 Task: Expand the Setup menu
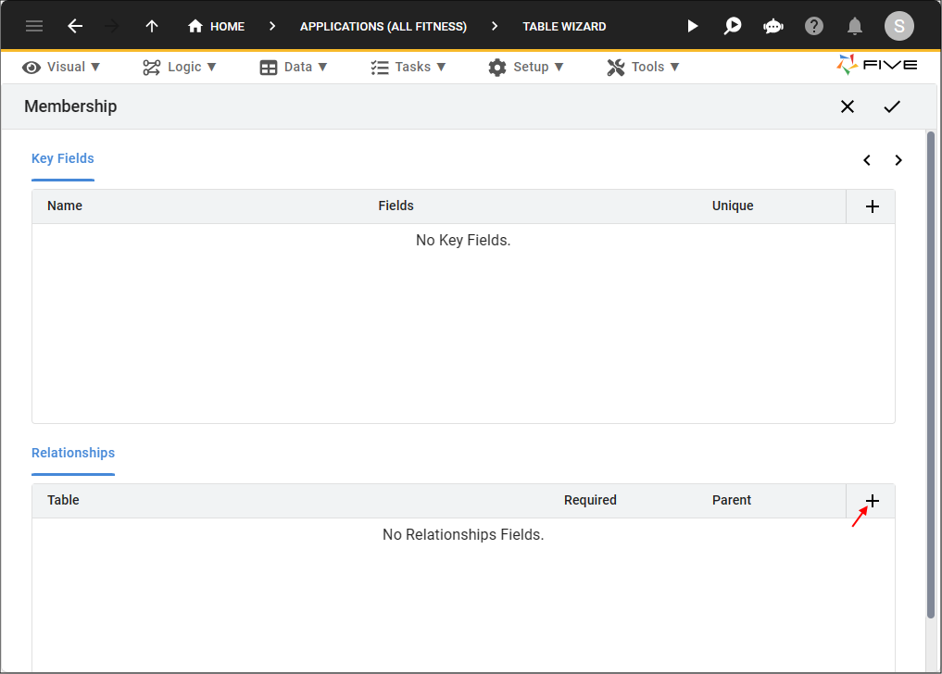526,67
